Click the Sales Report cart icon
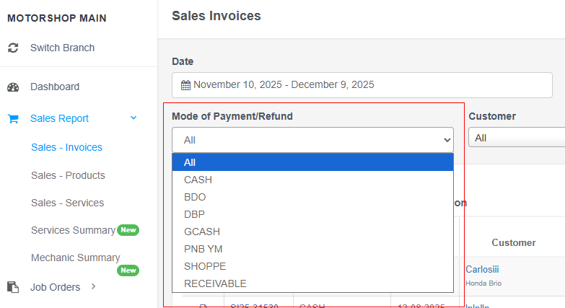The image size is (565, 308). 13,119
